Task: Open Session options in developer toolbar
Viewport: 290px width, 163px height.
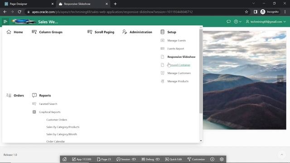Action: 126,159
